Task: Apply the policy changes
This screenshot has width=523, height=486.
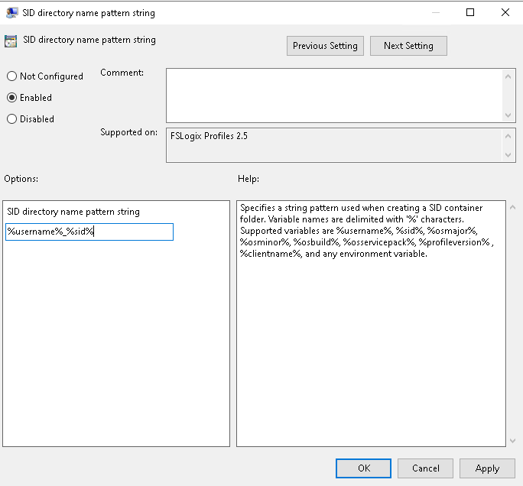Action: [x=487, y=468]
